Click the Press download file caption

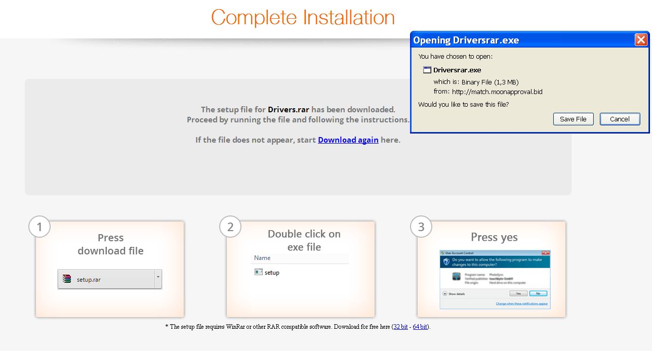click(110, 244)
